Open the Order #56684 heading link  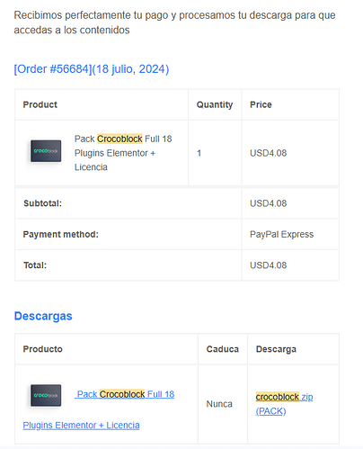(x=92, y=69)
